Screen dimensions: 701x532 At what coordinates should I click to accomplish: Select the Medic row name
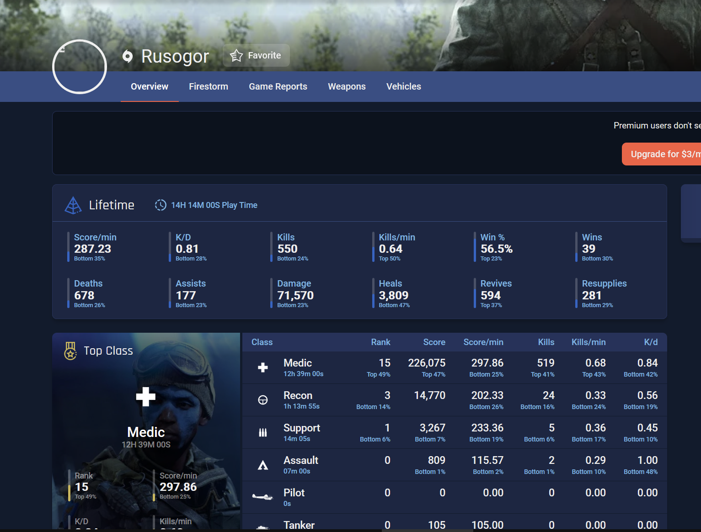[298, 363]
